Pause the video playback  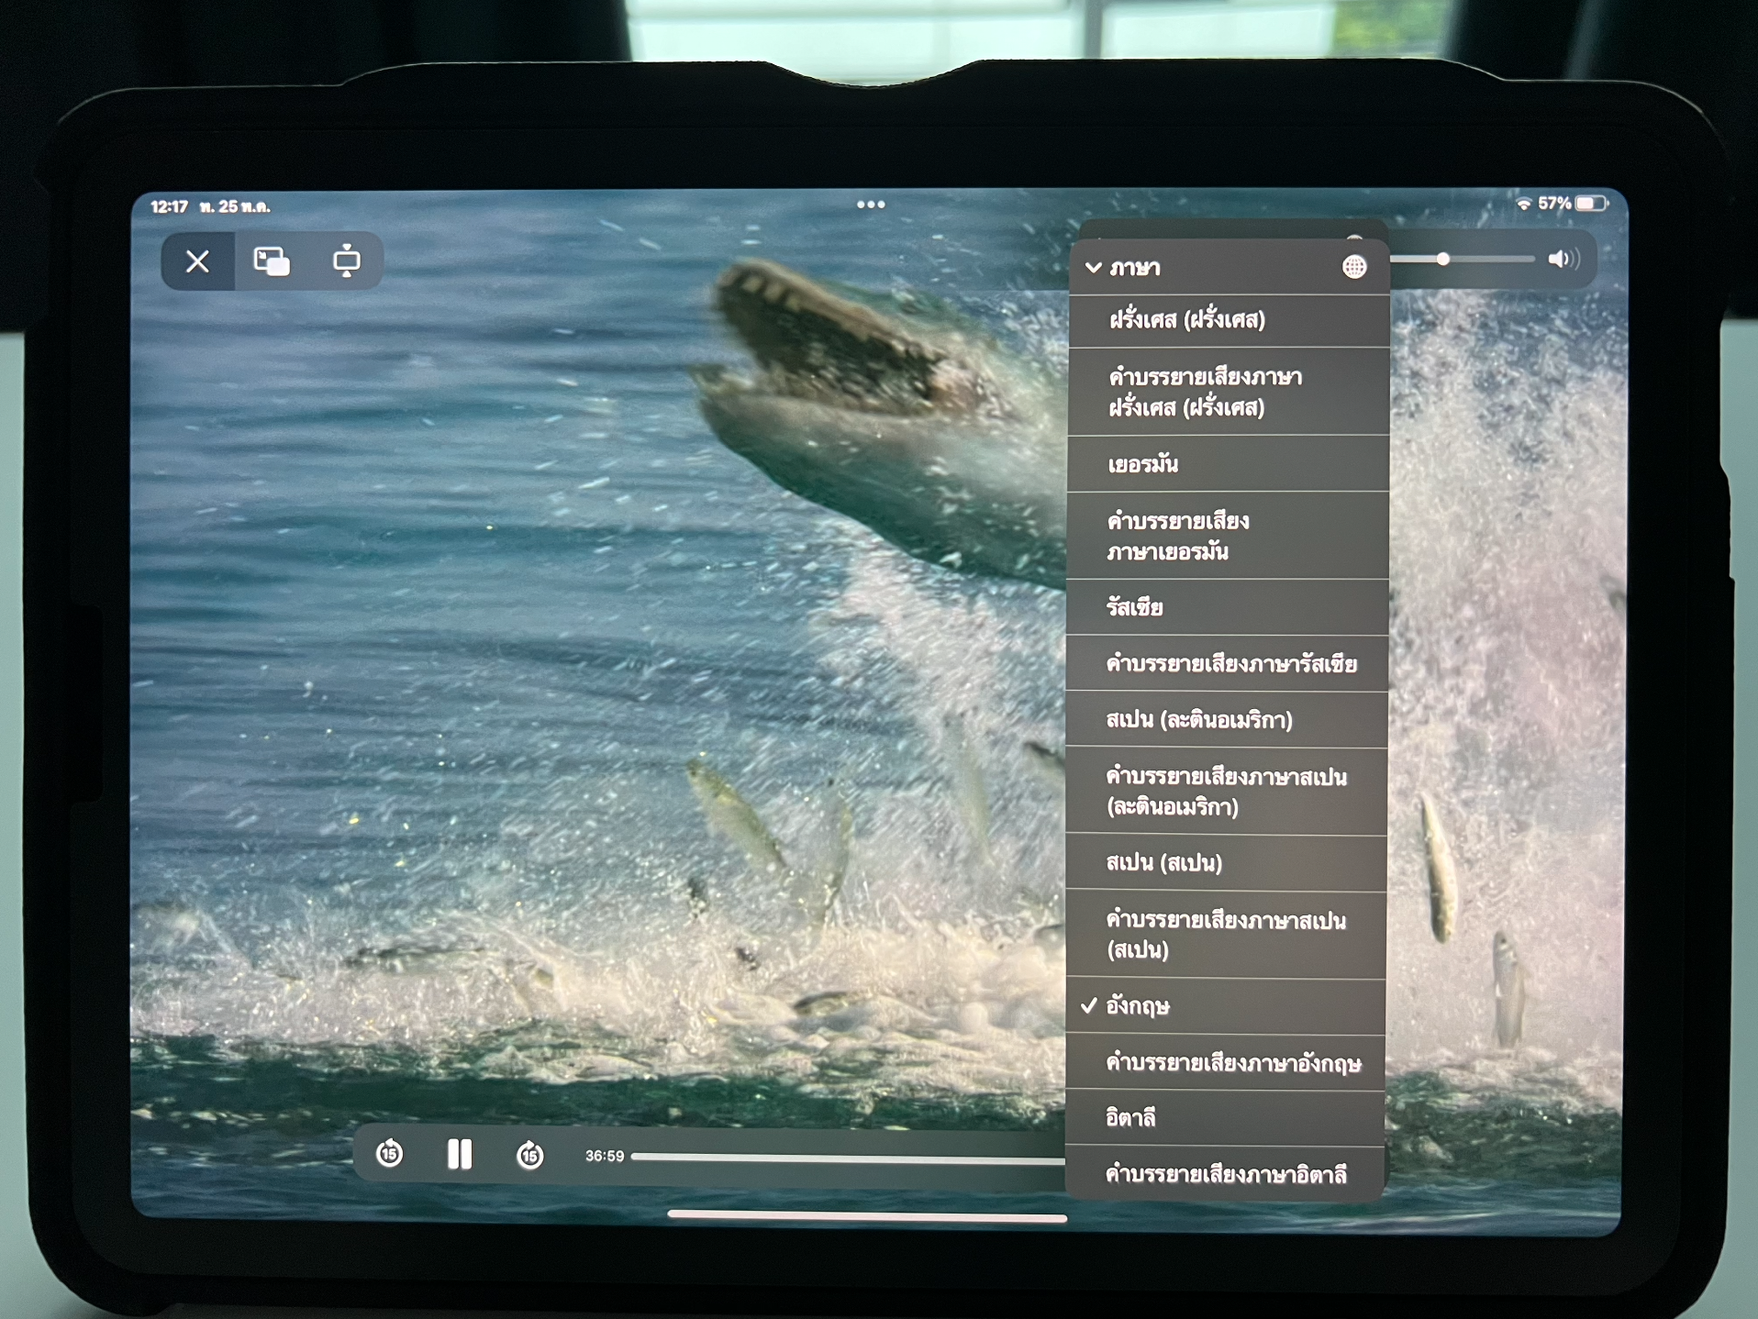[x=460, y=1154]
